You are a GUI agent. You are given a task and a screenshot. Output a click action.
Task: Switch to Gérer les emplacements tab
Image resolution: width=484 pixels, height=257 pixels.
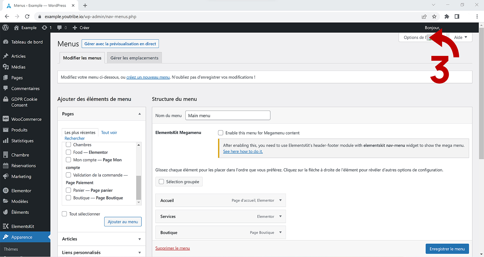point(134,58)
